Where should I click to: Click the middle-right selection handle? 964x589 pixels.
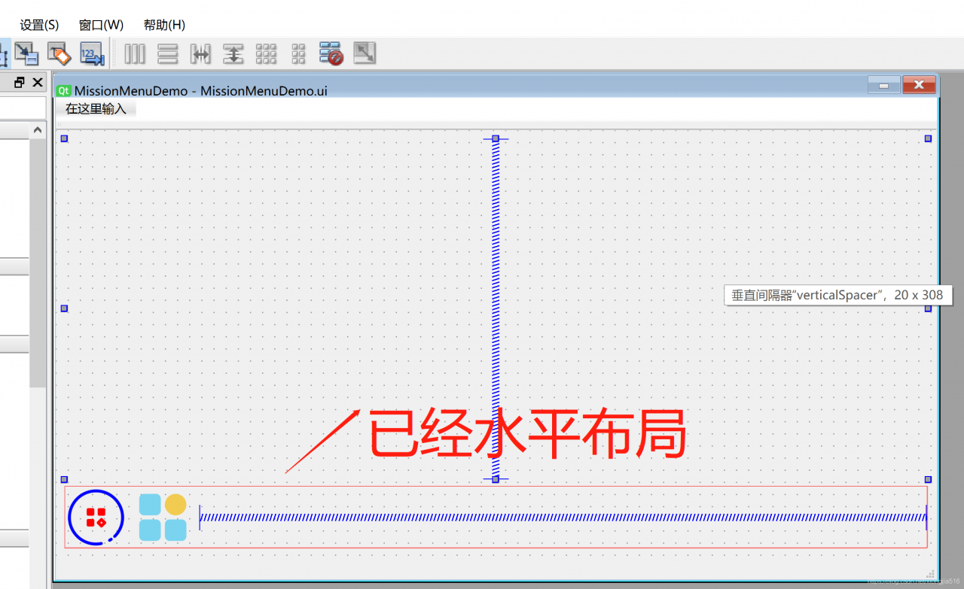(928, 308)
